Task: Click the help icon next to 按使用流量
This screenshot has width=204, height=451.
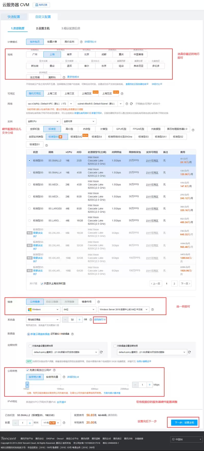Action: tap(64, 377)
